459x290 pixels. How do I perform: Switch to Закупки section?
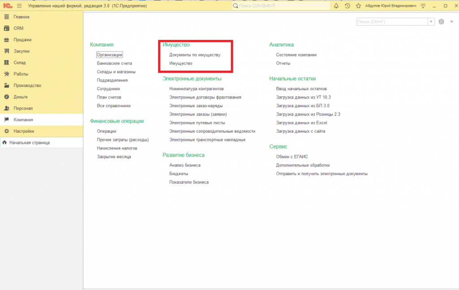point(41,51)
